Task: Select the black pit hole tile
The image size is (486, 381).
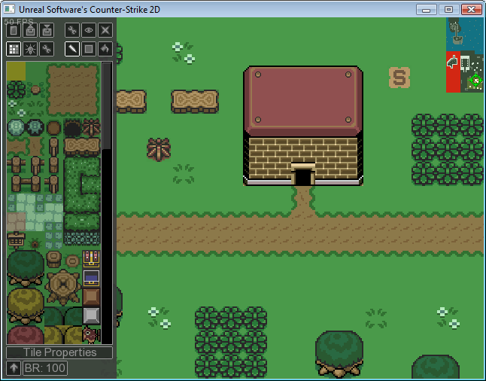Action: [72, 128]
